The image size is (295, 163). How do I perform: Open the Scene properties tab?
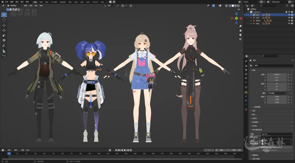[x=246, y=78]
